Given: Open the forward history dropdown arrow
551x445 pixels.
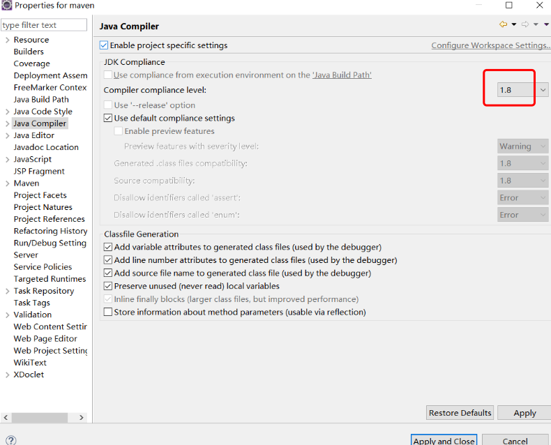Looking at the screenshot, I should point(536,24).
